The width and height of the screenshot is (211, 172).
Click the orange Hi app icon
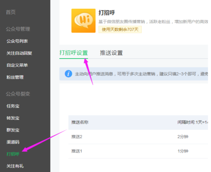point(83,21)
